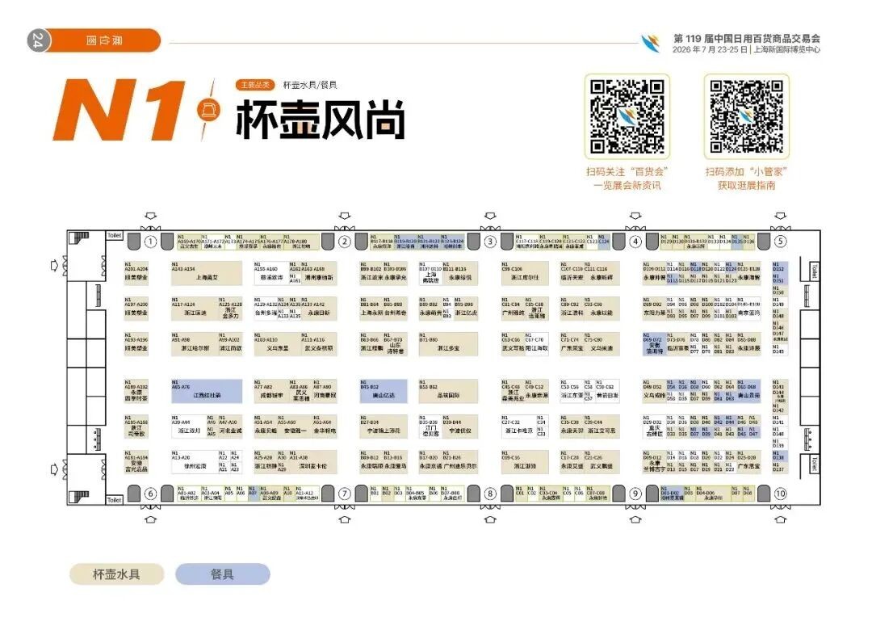Click the 浙江双灯 booth A39-A44

(x=188, y=427)
